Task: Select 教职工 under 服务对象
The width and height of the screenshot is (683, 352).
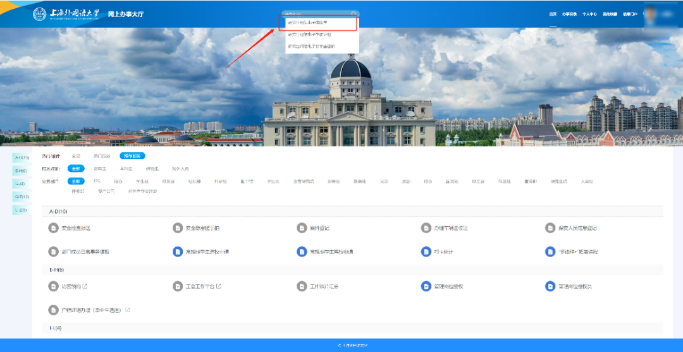Action: 100,168
